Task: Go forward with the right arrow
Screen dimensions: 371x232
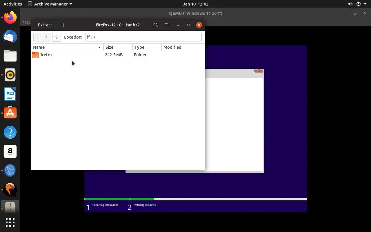Action: (x=46, y=37)
